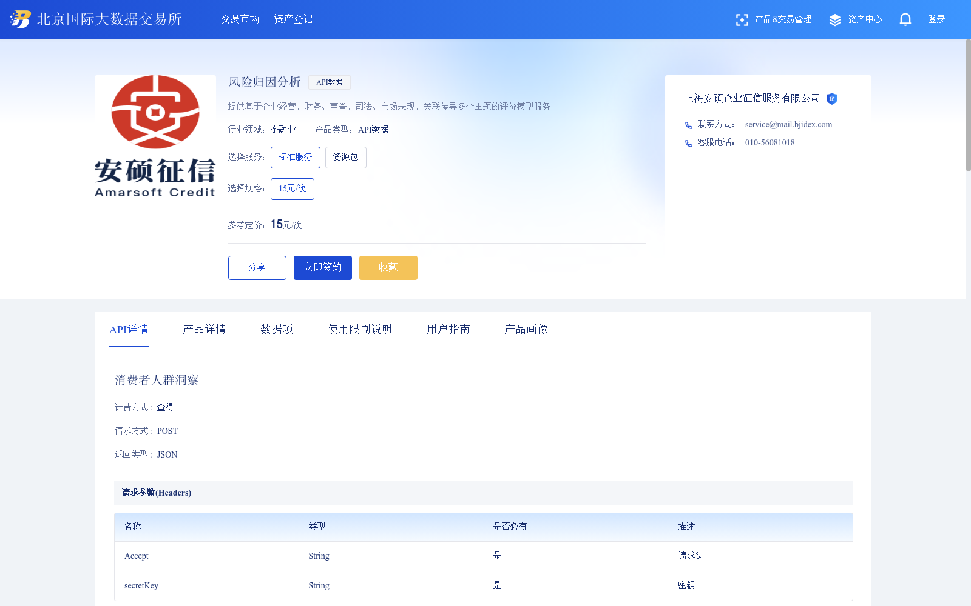The width and height of the screenshot is (971, 606).
Task: Click the JSON return type value
Action: (x=167, y=455)
